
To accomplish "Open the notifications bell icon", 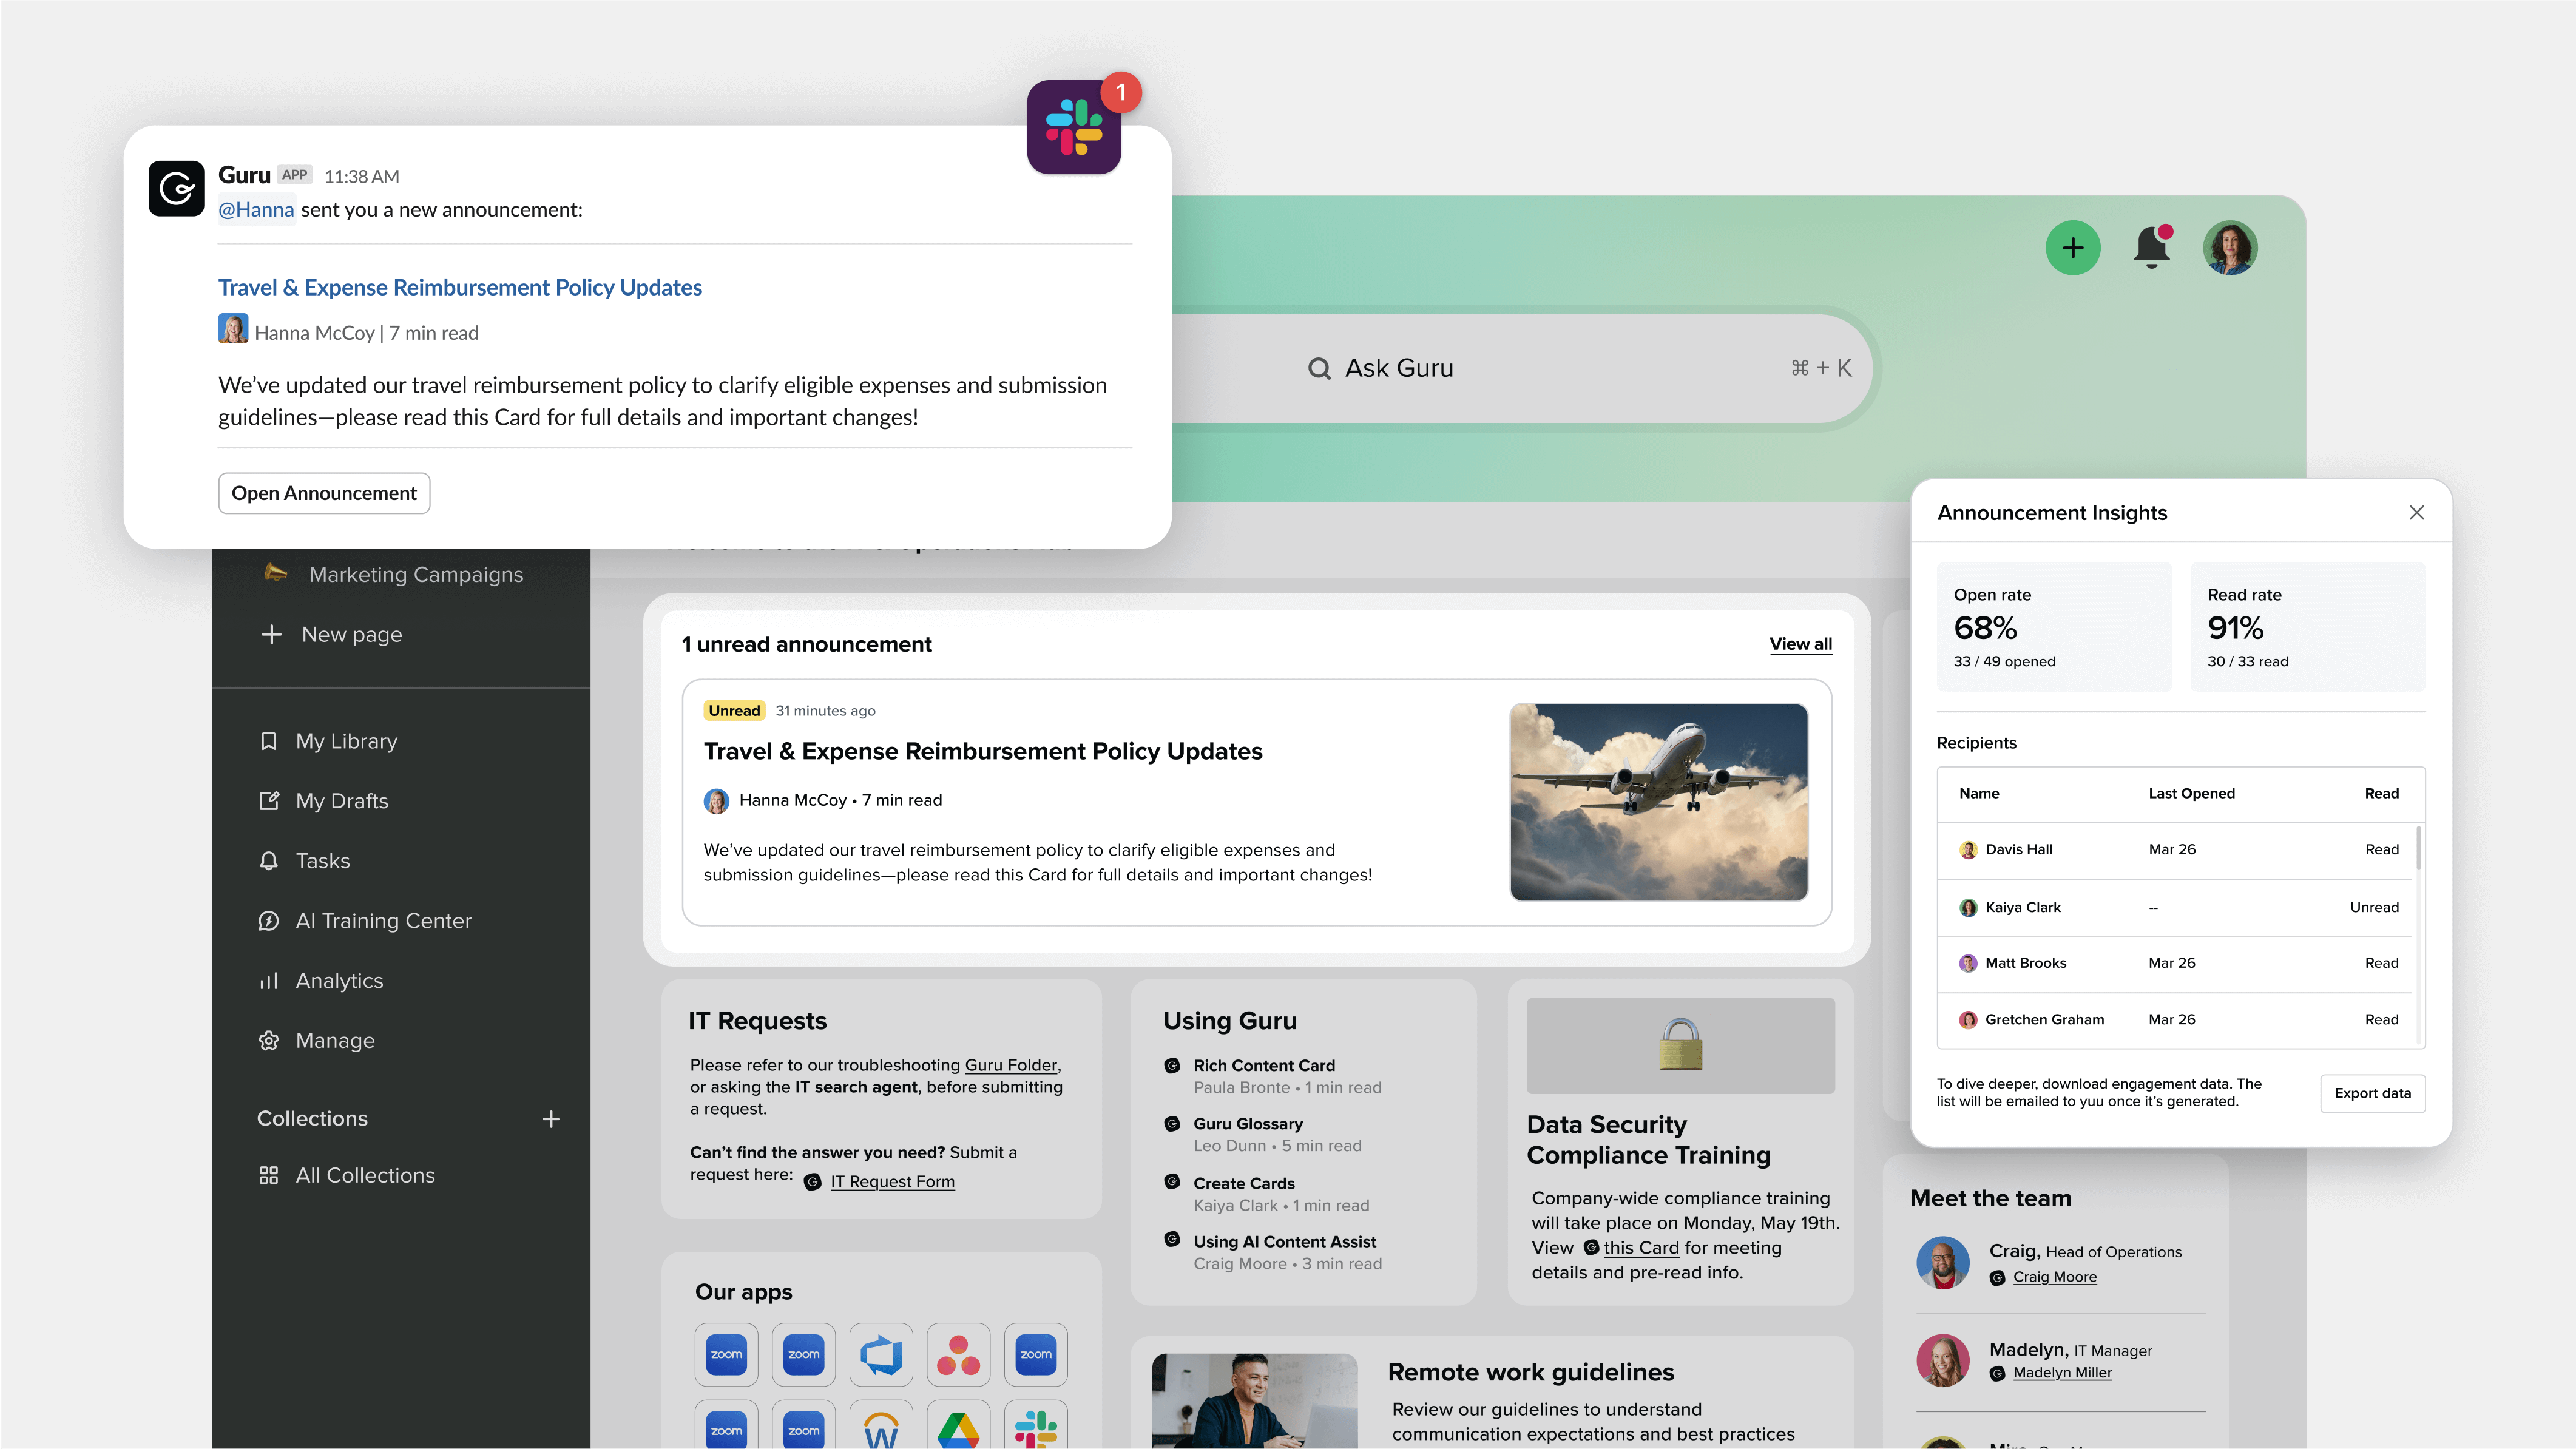I will click(2151, 248).
